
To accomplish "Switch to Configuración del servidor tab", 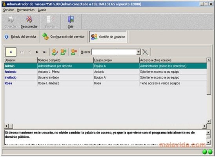I will point(64,37).
